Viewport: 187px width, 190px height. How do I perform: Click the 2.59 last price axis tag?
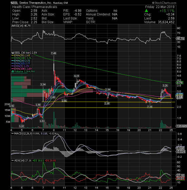[180, 97]
